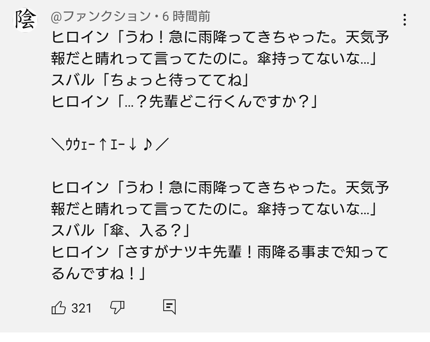Image resolution: width=430 pixels, height=342 pixels.
Task: Open the three-dot comment options menu
Action: pyautogui.click(x=405, y=20)
